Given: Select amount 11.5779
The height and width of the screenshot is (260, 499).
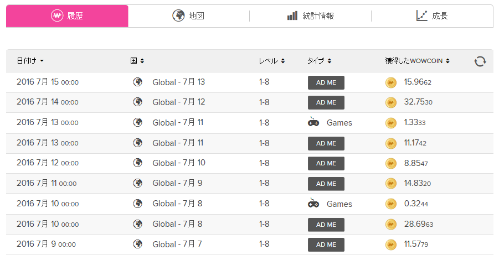Looking at the screenshot, I should pyautogui.click(x=416, y=244).
